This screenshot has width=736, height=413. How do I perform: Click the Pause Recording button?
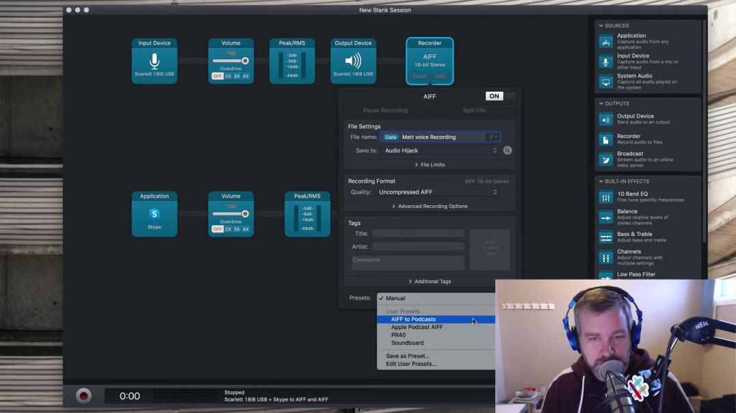pyautogui.click(x=385, y=110)
